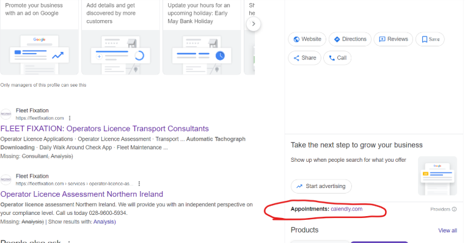Viewport: 465px width, 243px height.
Task: Open Update holiday hours card
Action: pos(202,37)
